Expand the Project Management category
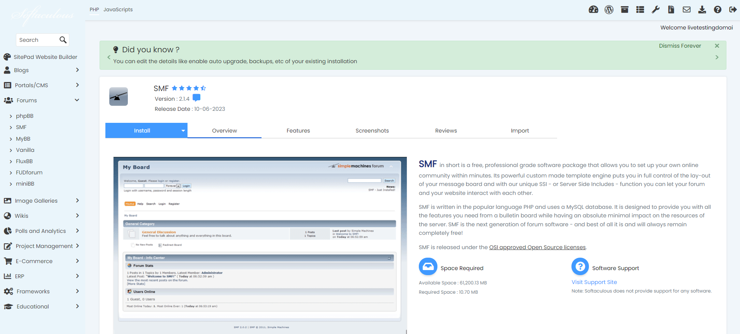The height and width of the screenshot is (334, 740). [77, 246]
